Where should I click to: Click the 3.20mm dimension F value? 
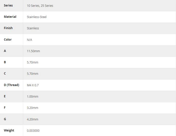click(x=32, y=108)
